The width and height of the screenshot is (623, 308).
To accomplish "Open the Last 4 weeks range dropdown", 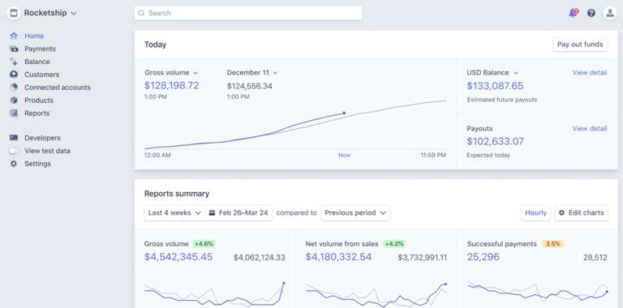I will pos(174,212).
